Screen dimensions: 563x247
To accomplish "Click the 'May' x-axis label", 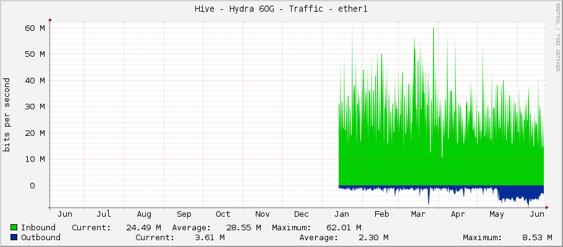I will [497, 214].
